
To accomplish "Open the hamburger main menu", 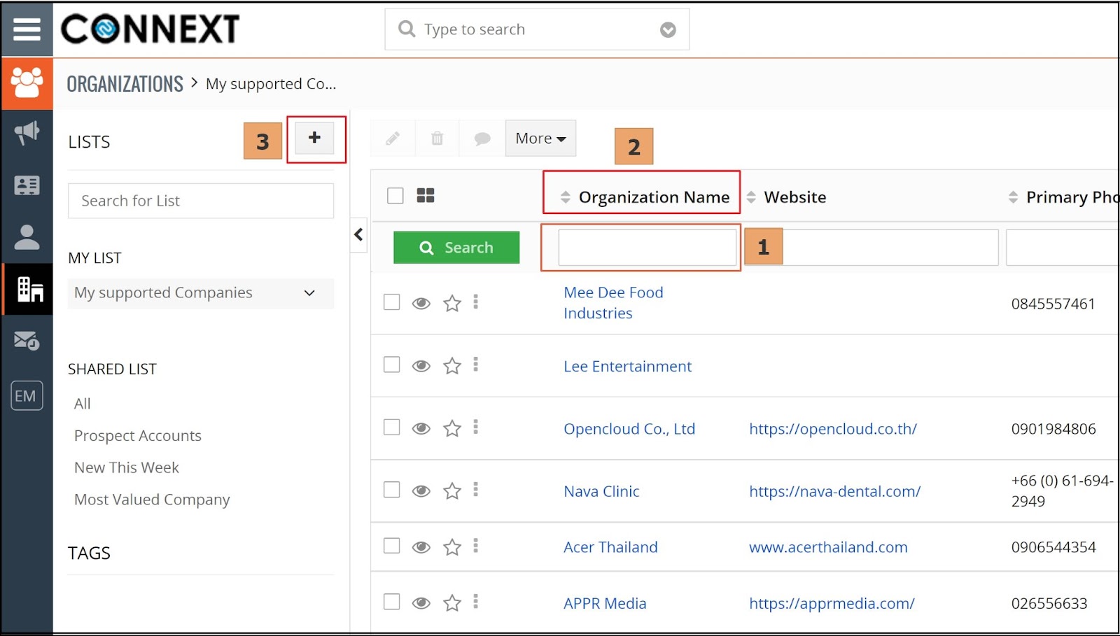I will pos(27,29).
